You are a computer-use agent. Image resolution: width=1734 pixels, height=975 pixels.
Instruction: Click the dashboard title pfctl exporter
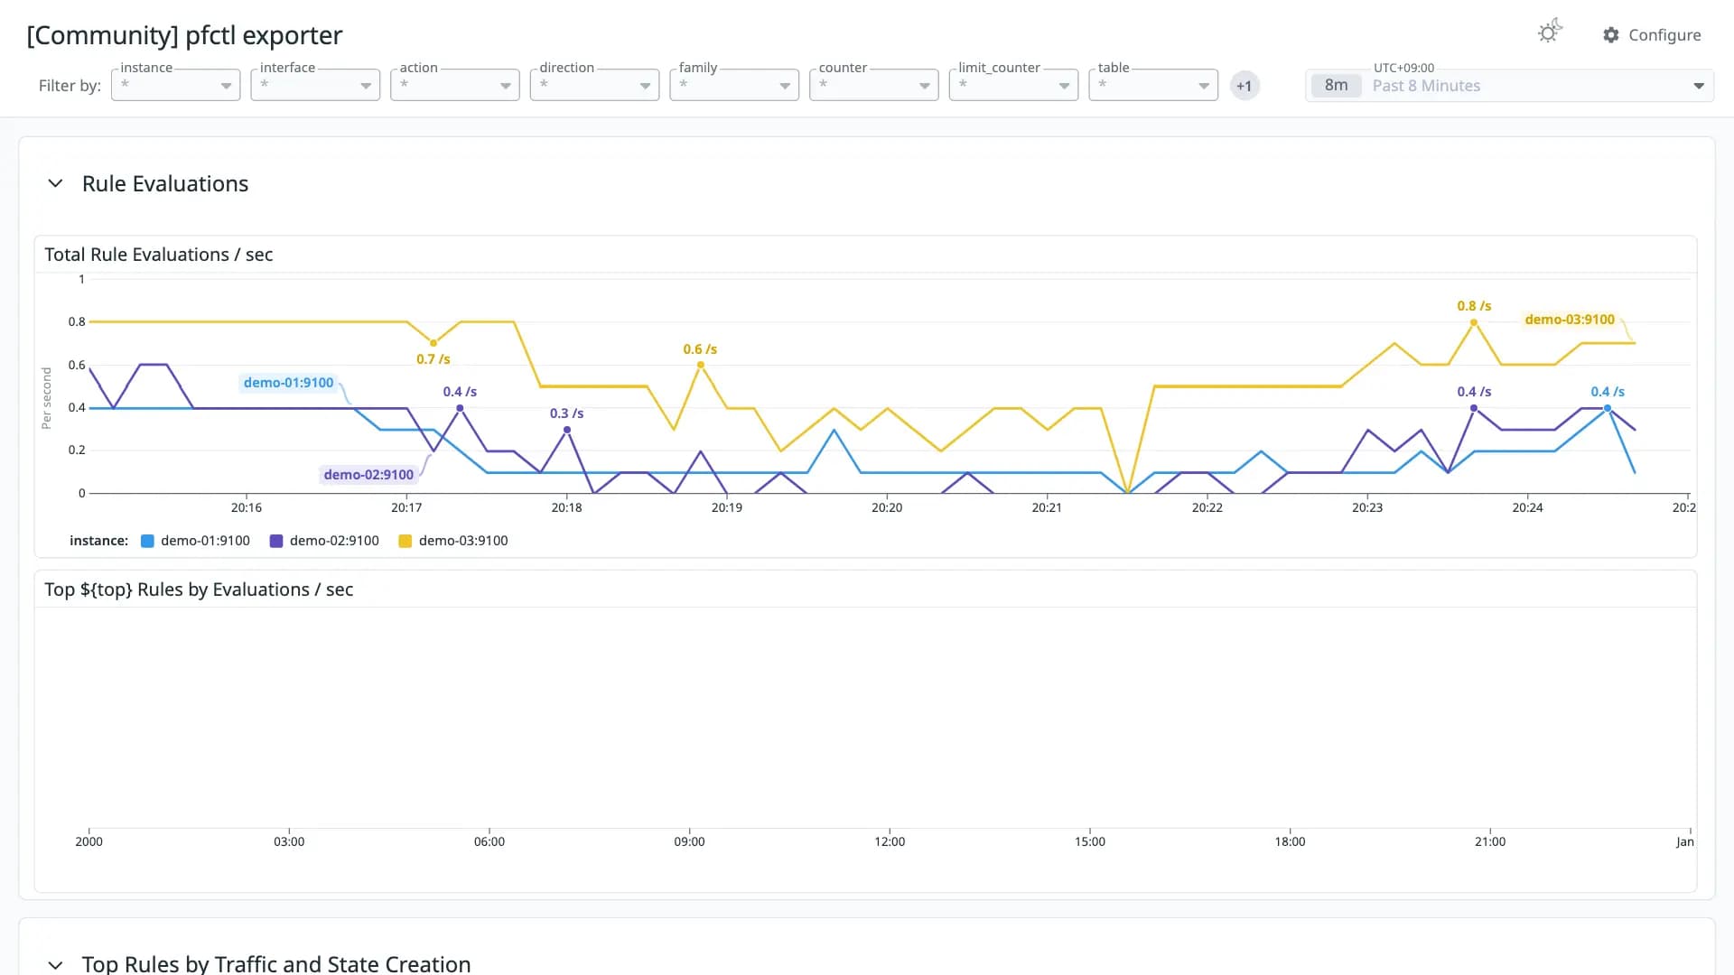tap(184, 35)
